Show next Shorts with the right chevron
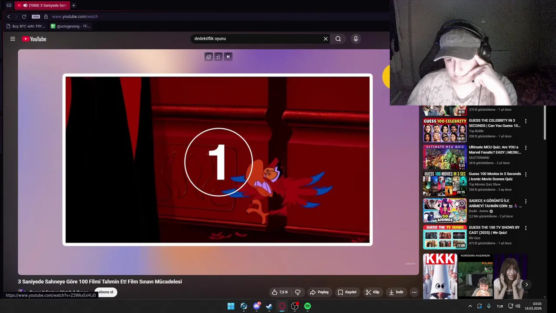Image resolution: width=556 pixels, height=313 pixels. (526, 285)
